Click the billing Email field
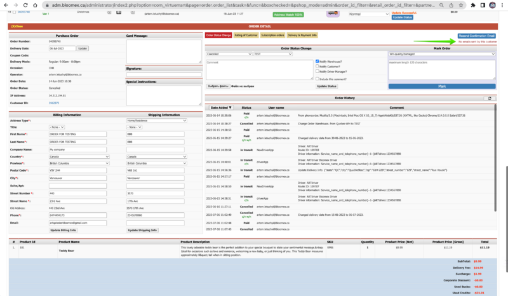508x296 pixels. coord(77,223)
